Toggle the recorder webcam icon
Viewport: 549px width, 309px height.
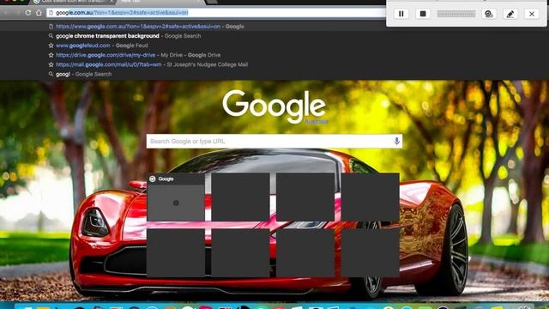(x=489, y=14)
